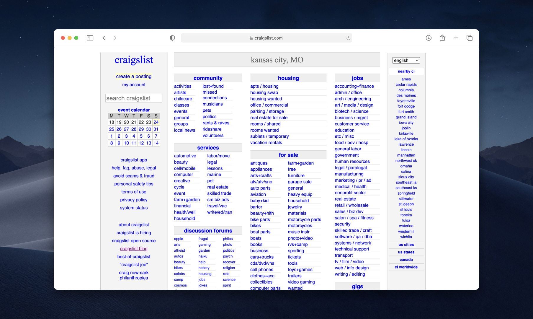Browse antiques for sale
This screenshot has width=533, height=319.
pos(259,163)
